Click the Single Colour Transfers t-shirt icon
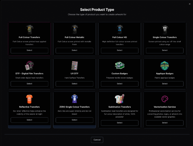 [x=165, y=29]
